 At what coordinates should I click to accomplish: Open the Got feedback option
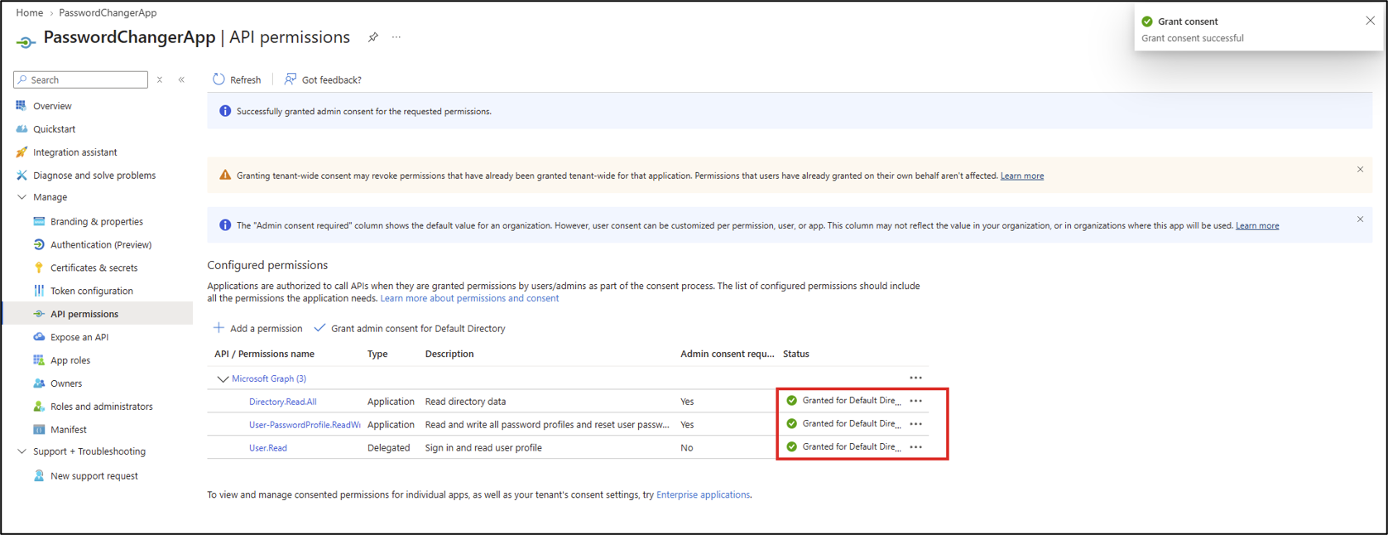(323, 80)
